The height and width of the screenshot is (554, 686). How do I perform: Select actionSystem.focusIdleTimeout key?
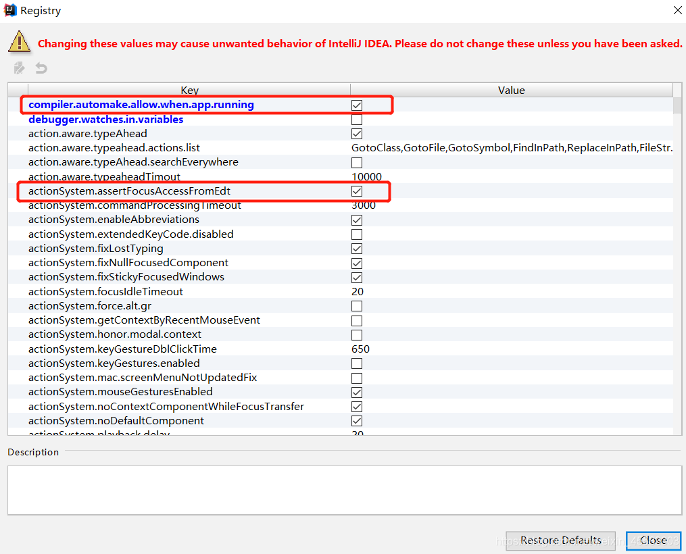coord(105,292)
